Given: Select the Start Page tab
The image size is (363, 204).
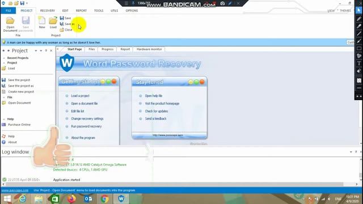Looking at the screenshot, I should point(74,49).
